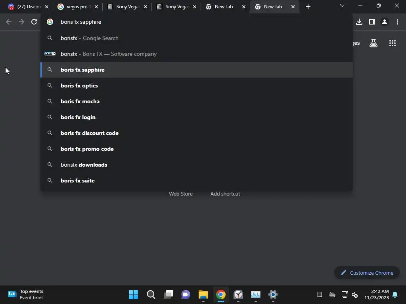Click the address bar text boris fx sapphire
Viewport: 406px width, 304px height.
click(x=81, y=22)
